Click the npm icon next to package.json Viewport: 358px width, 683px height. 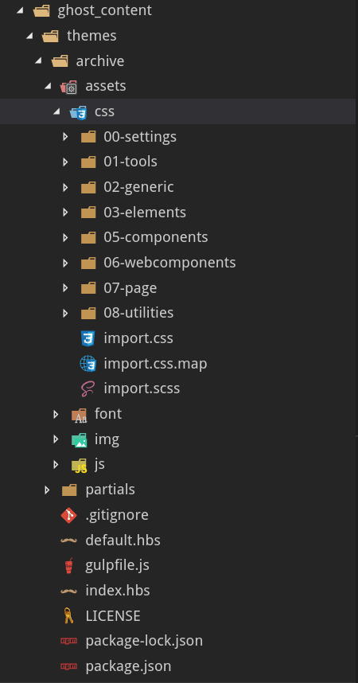(x=68, y=666)
